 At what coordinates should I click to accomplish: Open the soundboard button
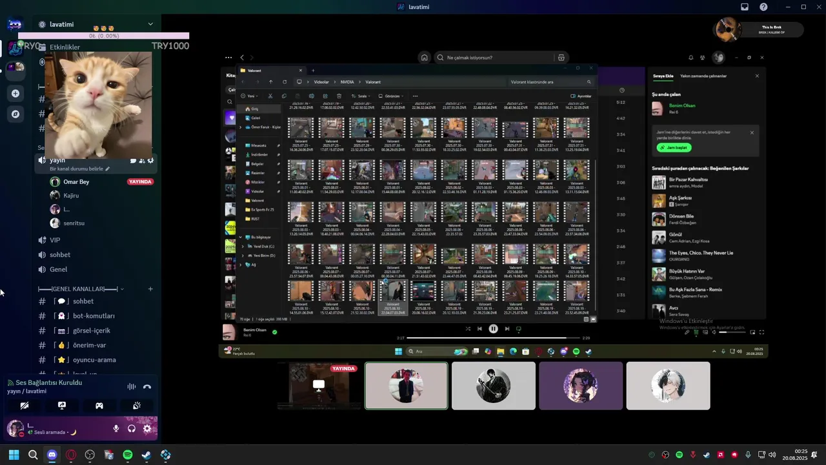137,406
